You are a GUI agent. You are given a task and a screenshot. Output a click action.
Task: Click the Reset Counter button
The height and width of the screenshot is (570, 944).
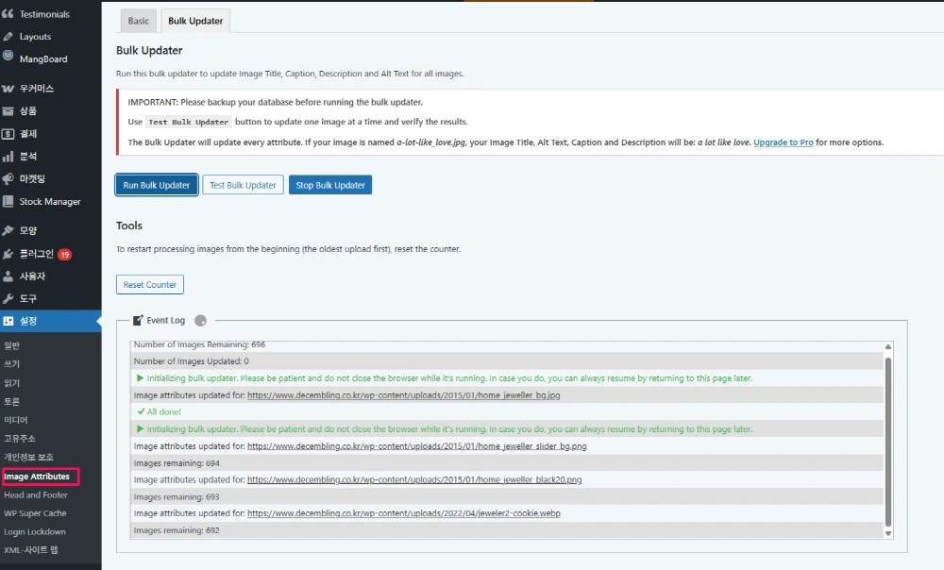(149, 284)
